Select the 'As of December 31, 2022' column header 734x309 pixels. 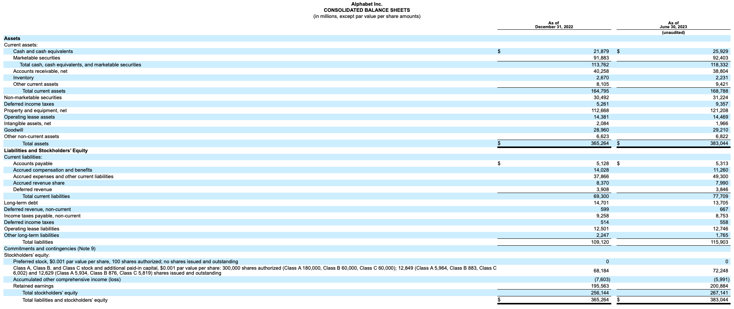click(x=554, y=25)
